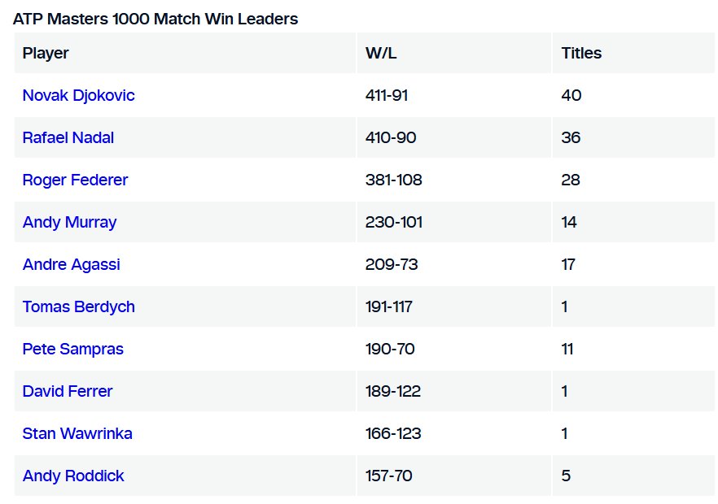Open David Ferrer player link
Image resolution: width=718 pixels, height=504 pixels.
coord(68,391)
